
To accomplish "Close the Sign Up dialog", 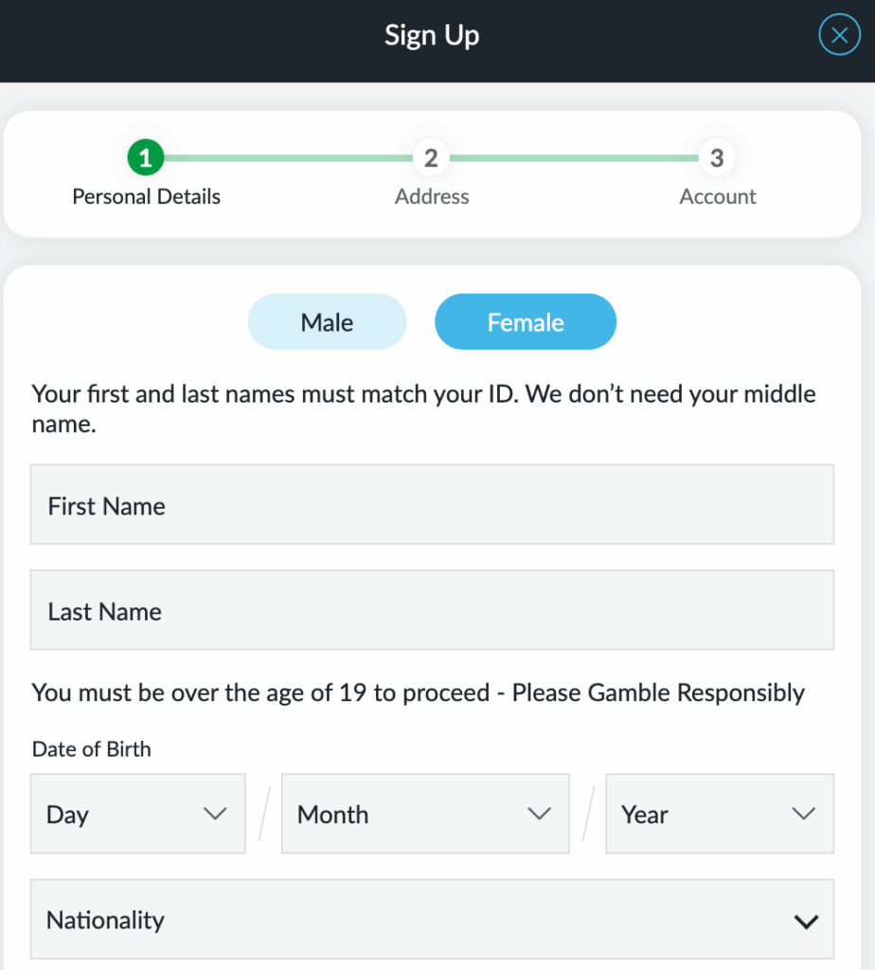I will pos(839,34).
